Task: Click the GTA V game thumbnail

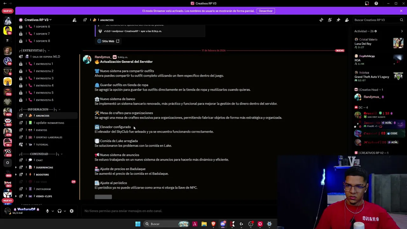Action: [398, 76]
